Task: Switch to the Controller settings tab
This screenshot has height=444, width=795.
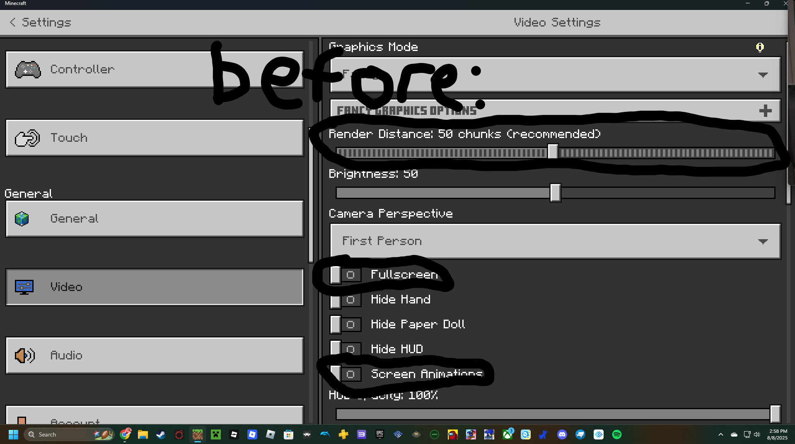Action: pyautogui.click(x=155, y=70)
